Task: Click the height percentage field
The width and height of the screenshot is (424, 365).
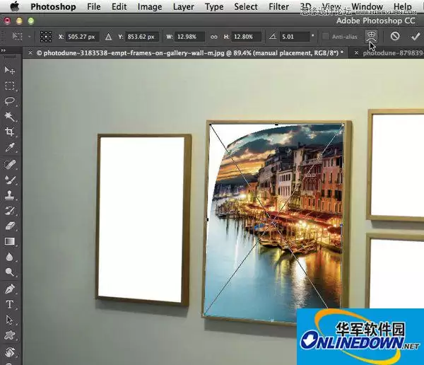Action: point(246,37)
